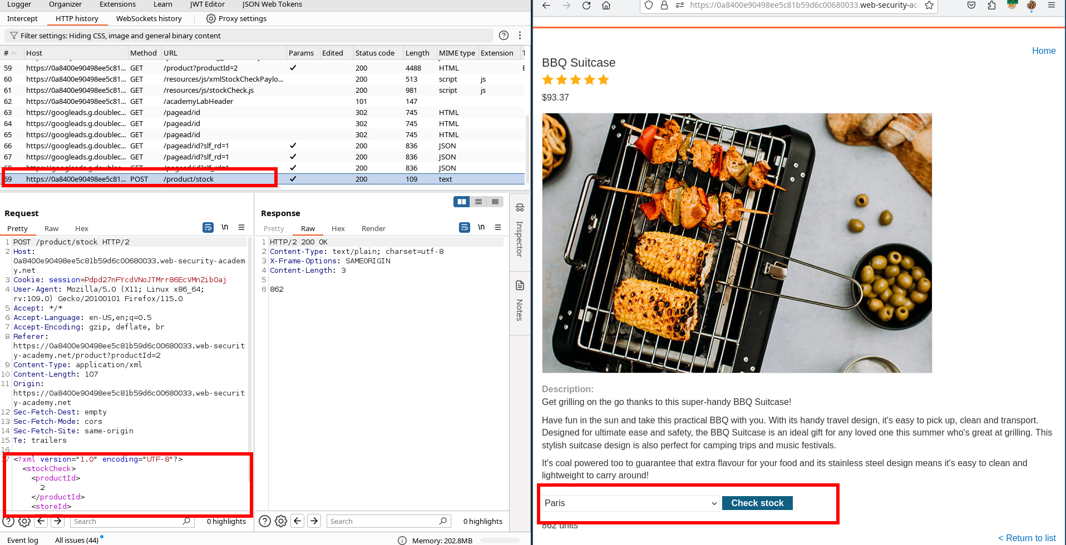Focus the response Search field
Viewport: 1066px width, 545px height.
[388, 521]
